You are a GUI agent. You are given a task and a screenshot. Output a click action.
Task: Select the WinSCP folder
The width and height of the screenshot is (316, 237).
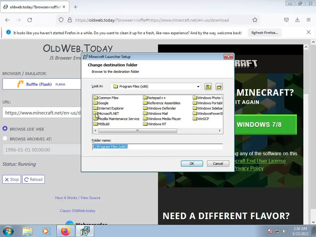click(x=201, y=119)
